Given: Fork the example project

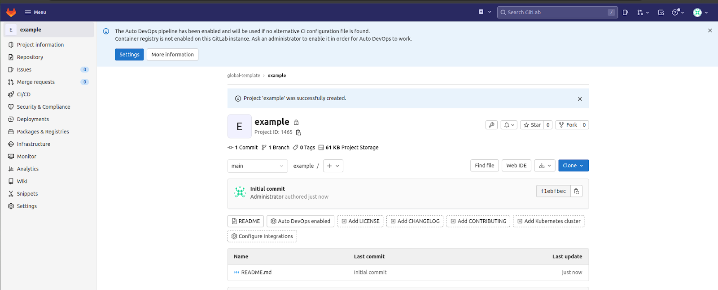Looking at the screenshot, I should coord(568,125).
